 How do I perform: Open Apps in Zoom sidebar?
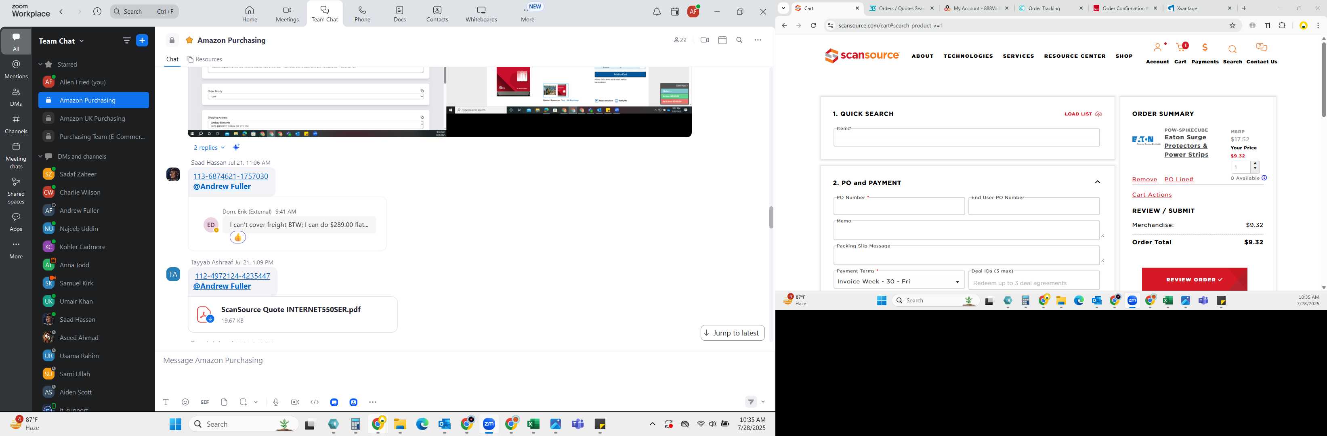(16, 222)
